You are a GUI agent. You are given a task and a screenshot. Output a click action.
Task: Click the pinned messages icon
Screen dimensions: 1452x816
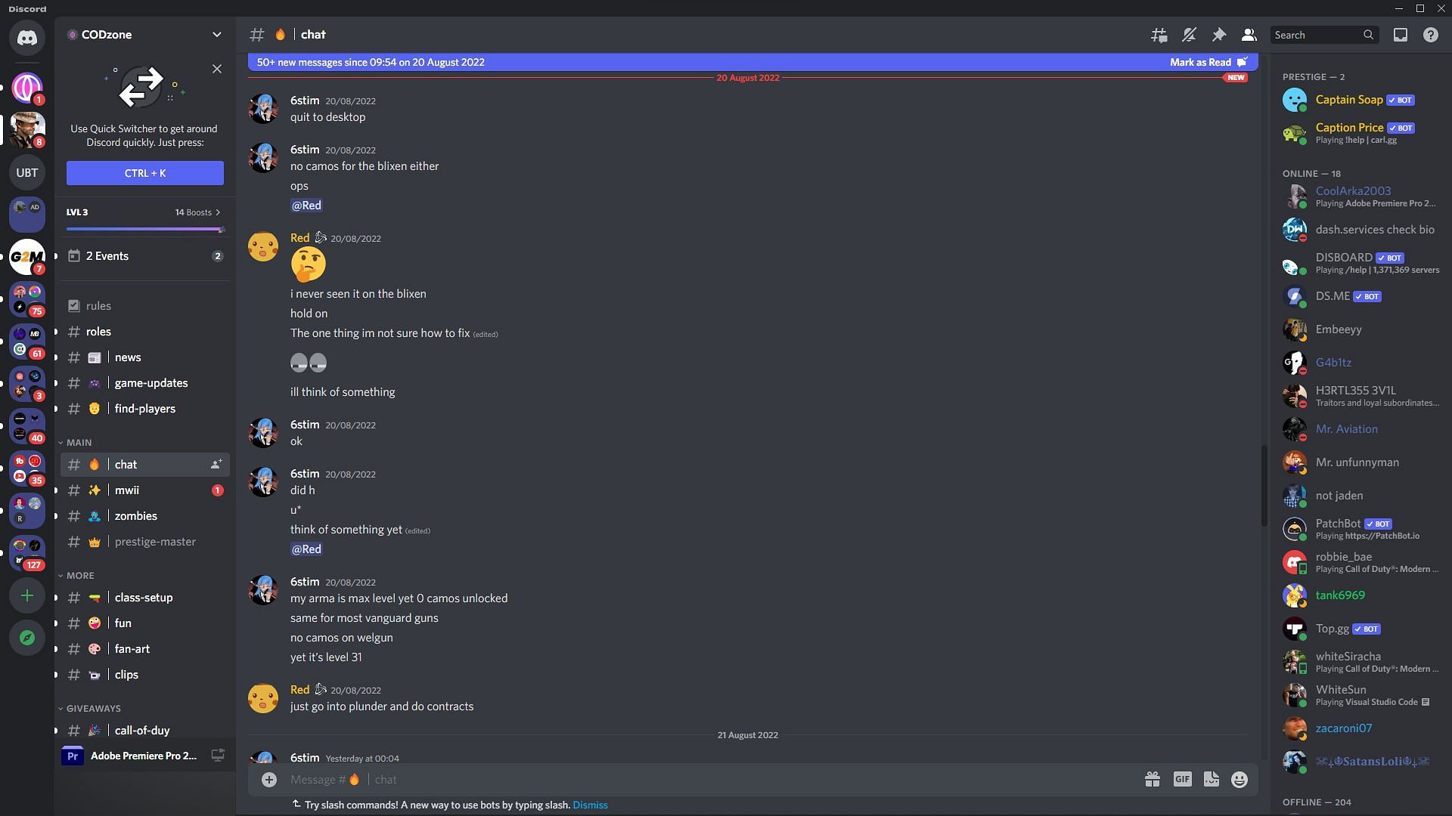coord(1218,35)
